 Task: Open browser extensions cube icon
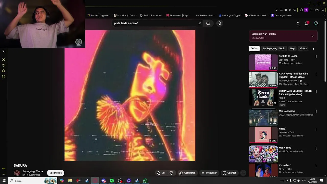pos(301,10)
